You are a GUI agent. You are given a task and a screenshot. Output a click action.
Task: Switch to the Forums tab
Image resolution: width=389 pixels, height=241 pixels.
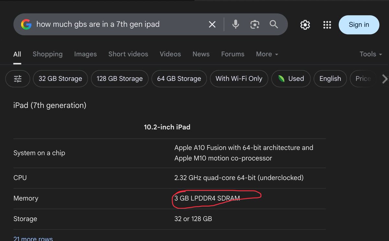click(x=233, y=54)
